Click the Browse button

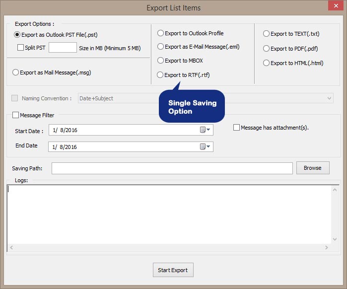[312, 168]
